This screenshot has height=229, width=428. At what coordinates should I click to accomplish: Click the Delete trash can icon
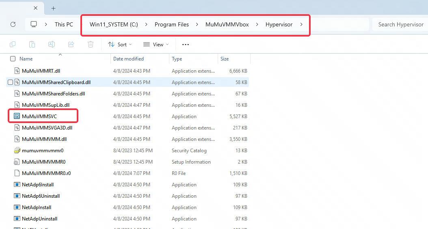pos(91,44)
